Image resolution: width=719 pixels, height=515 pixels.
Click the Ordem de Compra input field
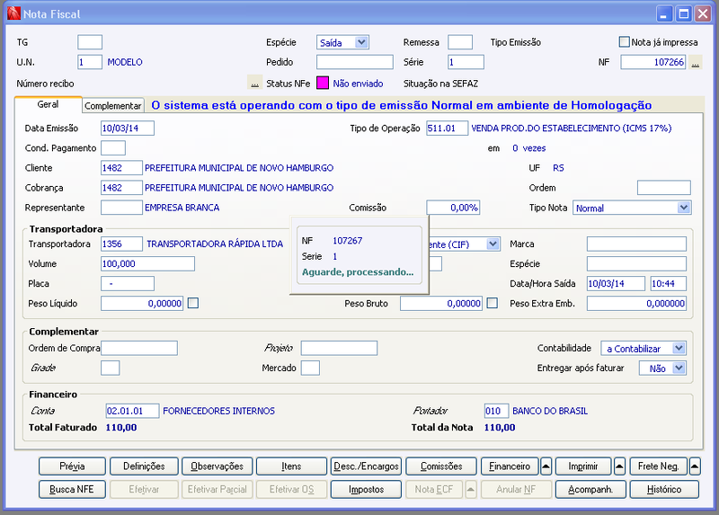pos(139,348)
